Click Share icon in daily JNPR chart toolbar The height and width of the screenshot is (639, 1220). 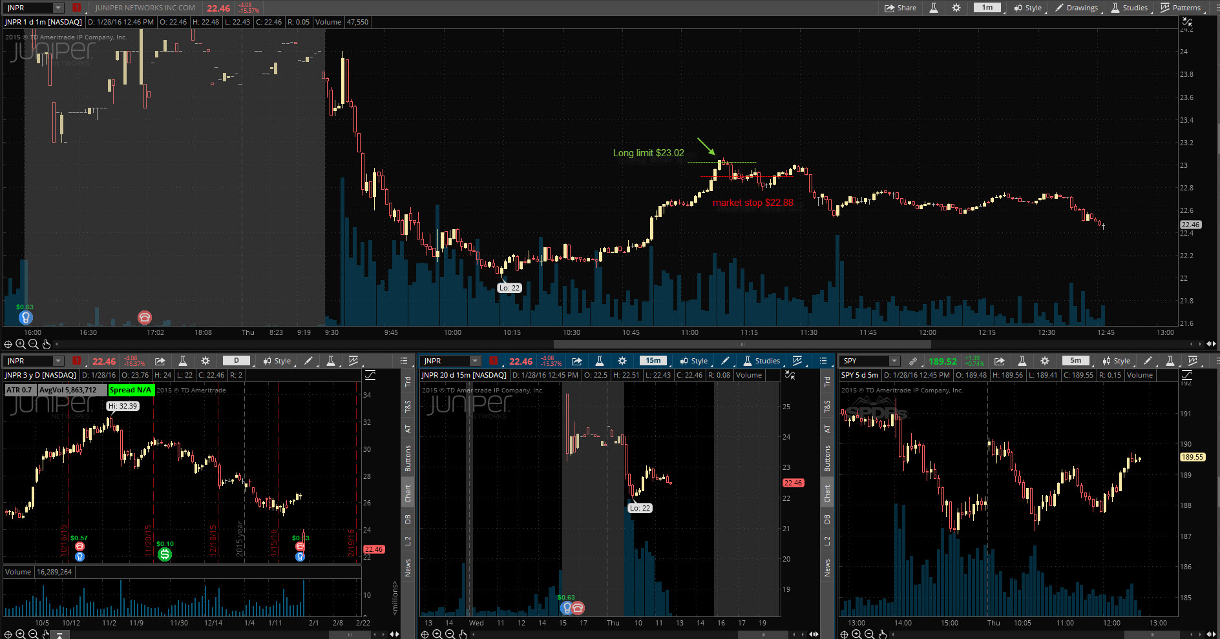(160, 361)
